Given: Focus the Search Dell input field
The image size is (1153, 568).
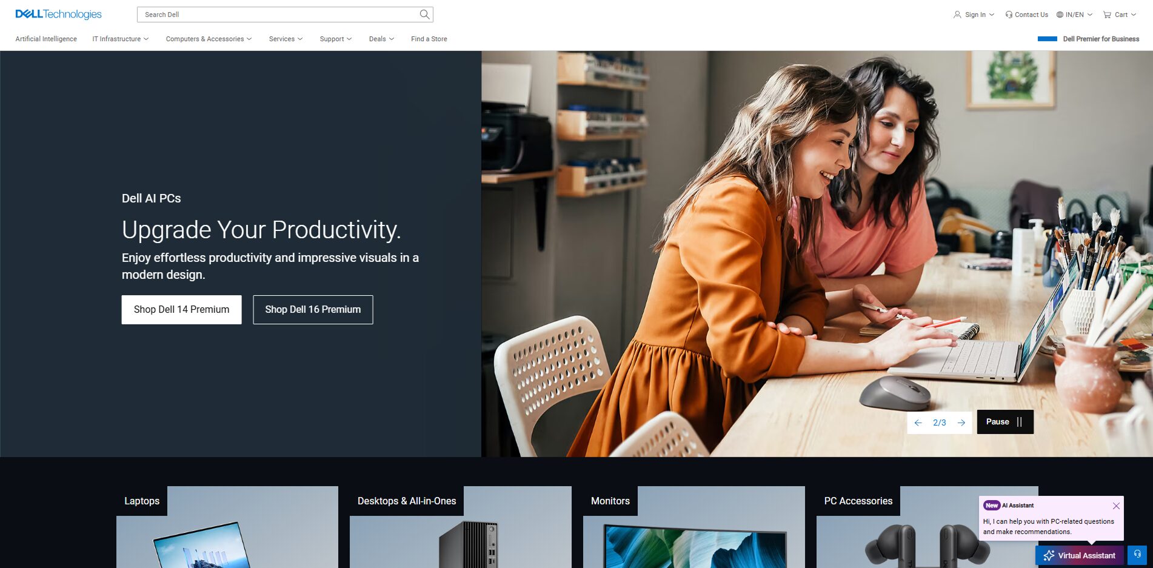Looking at the screenshot, I should (x=279, y=15).
